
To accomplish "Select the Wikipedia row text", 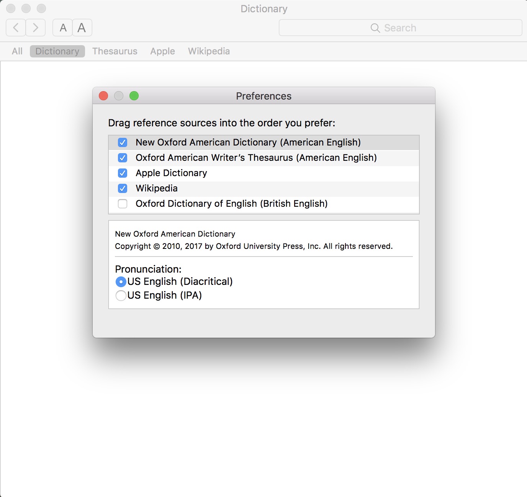I will (157, 188).
